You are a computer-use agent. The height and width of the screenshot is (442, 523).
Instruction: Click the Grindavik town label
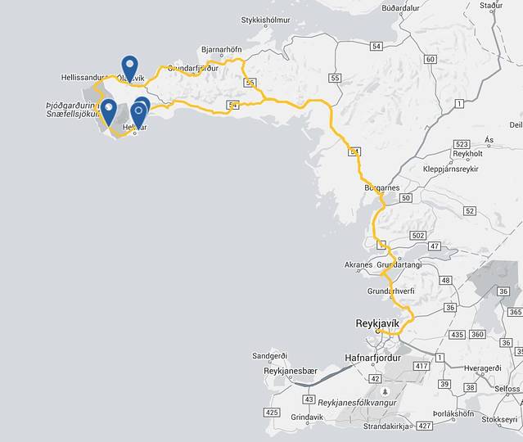click(307, 417)
